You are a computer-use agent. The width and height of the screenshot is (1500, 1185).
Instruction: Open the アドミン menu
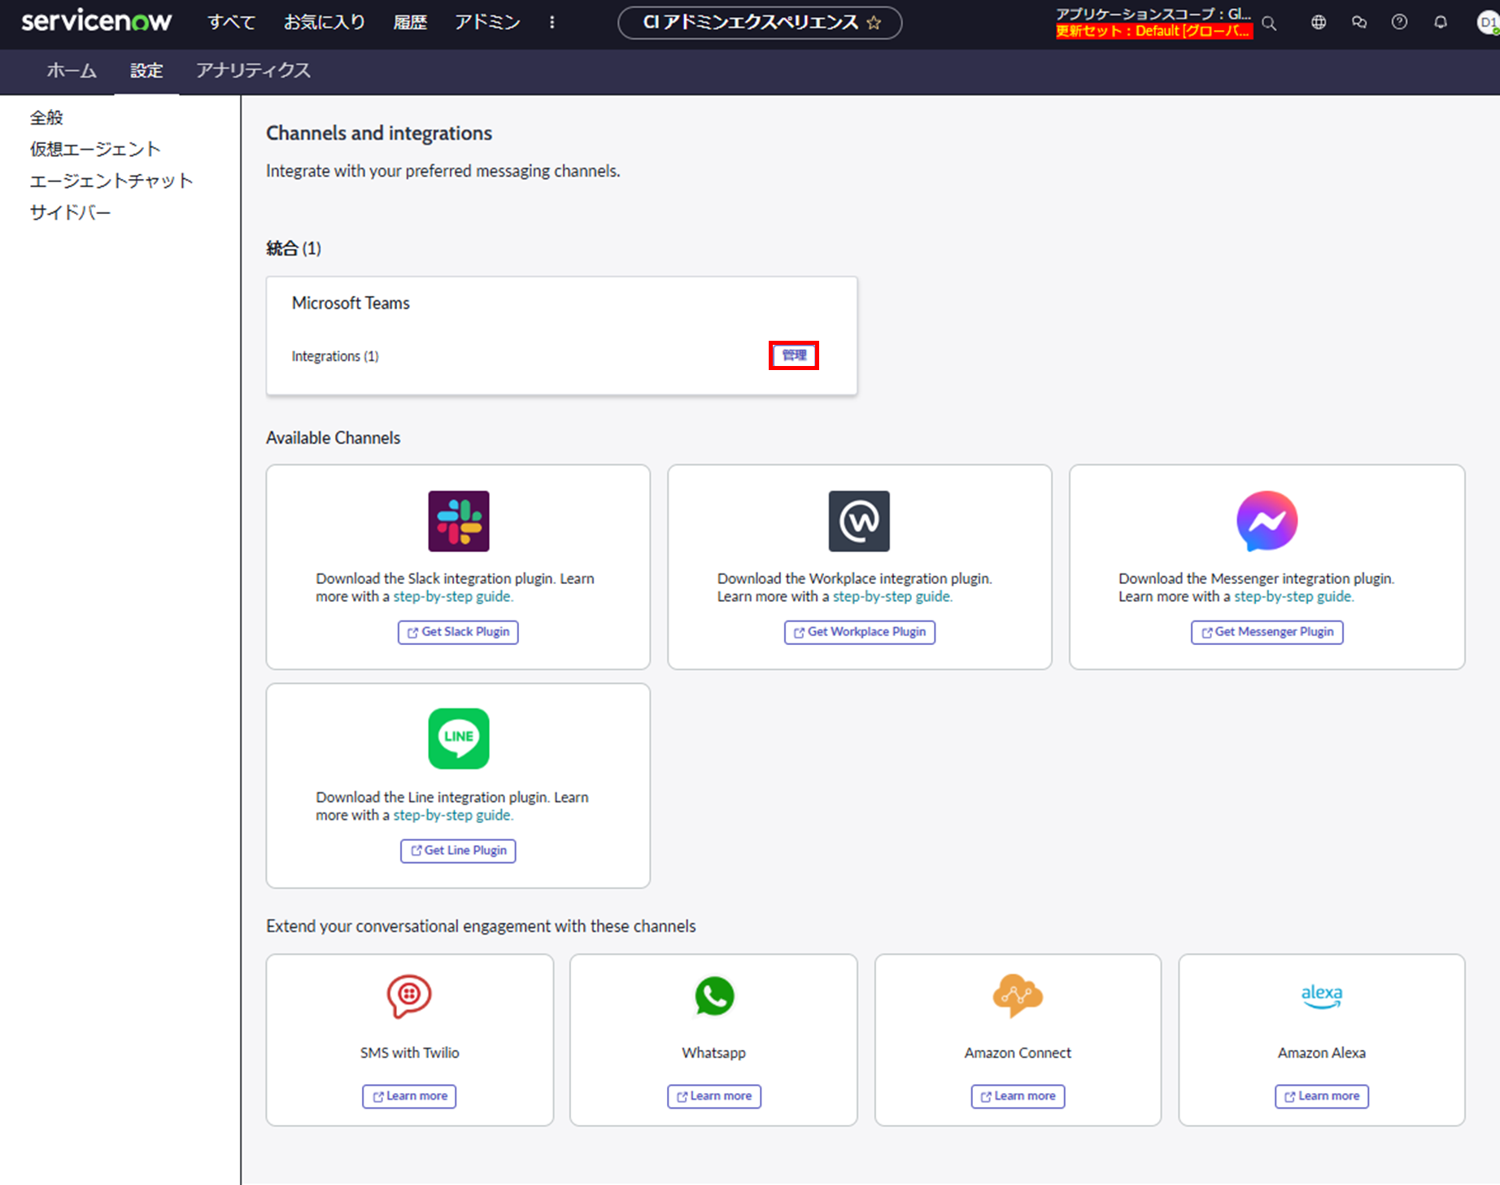tap(487, 23)
